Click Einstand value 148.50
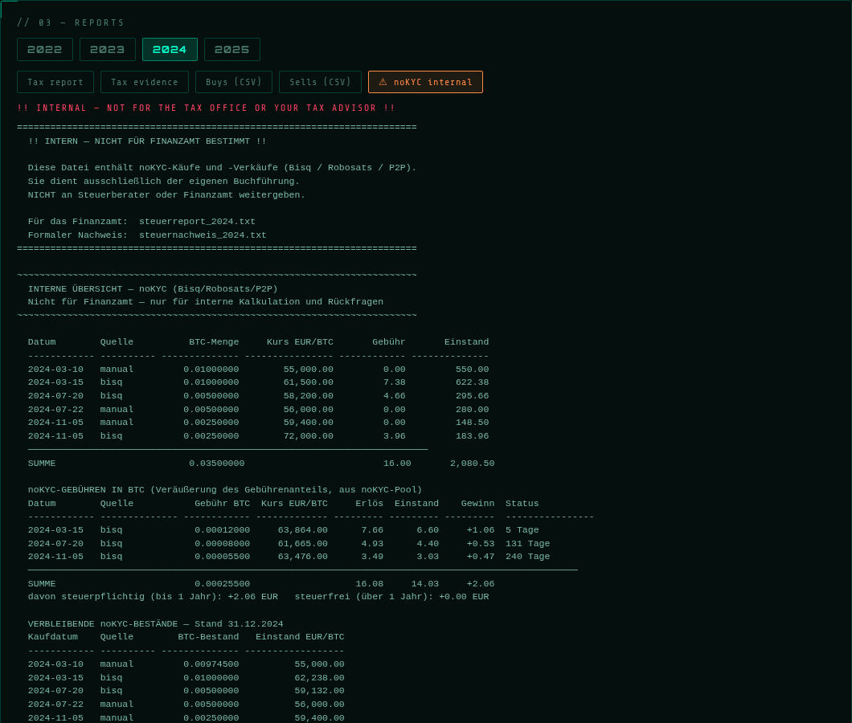The height and width of the screenshot is (723, 852). (472, 423)
